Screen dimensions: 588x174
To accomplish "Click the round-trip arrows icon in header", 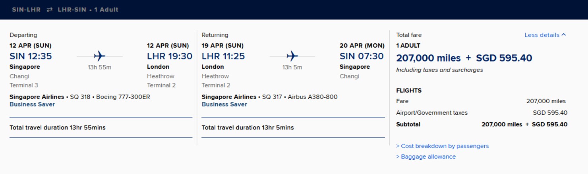I will click(x=49, y=10).
